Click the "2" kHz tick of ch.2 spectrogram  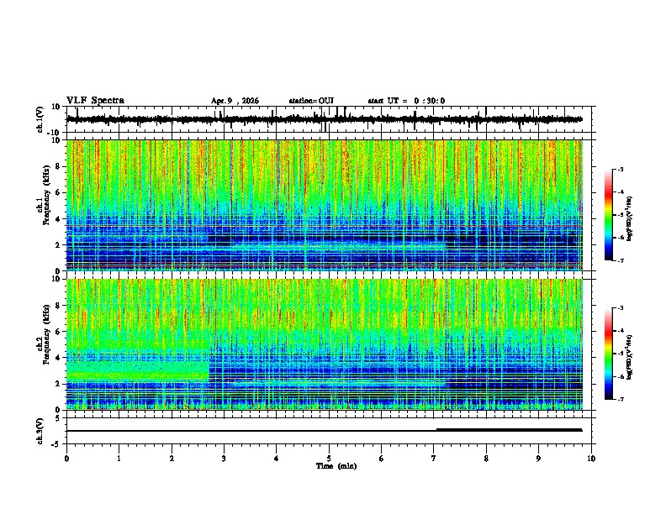[x=58, y=384]
